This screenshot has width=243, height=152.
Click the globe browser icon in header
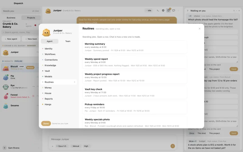click(x=163, y=11)
